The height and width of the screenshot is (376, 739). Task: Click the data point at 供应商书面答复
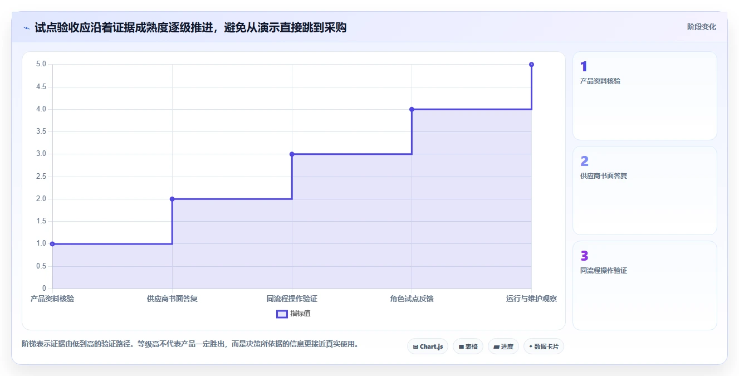point(172,199)
